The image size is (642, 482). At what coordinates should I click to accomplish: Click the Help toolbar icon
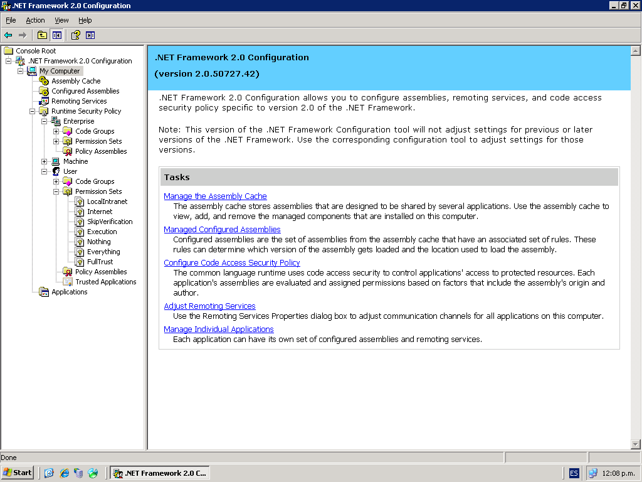pos(75,35)
